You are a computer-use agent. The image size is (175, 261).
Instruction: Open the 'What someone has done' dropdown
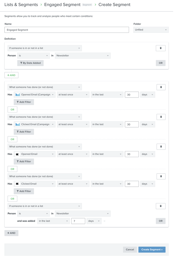pos(45,87)
